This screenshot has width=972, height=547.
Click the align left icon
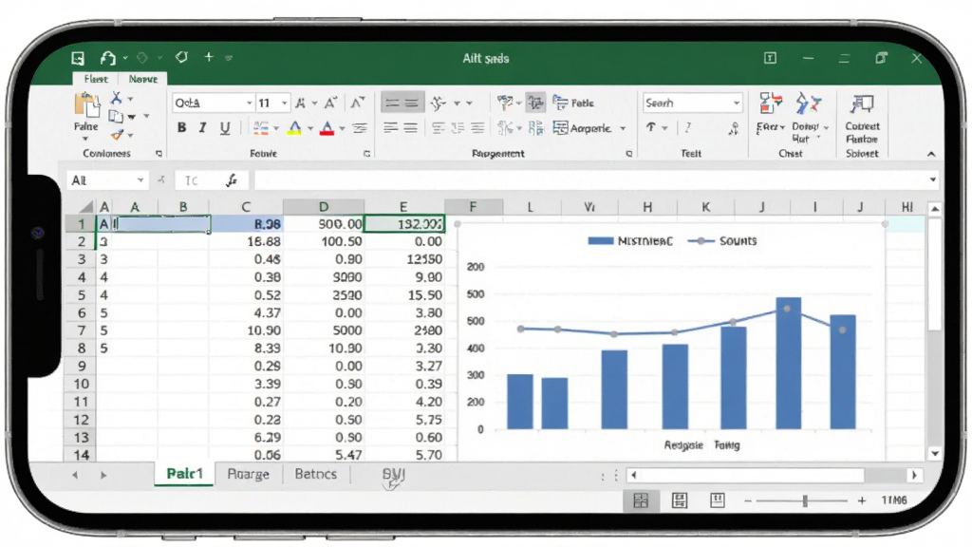pos(390,128)
